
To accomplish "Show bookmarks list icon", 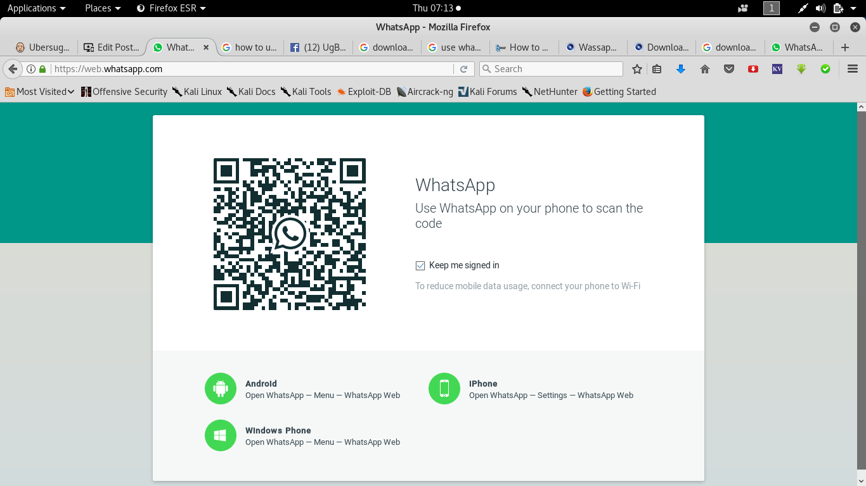I will (x=657, y=69).
